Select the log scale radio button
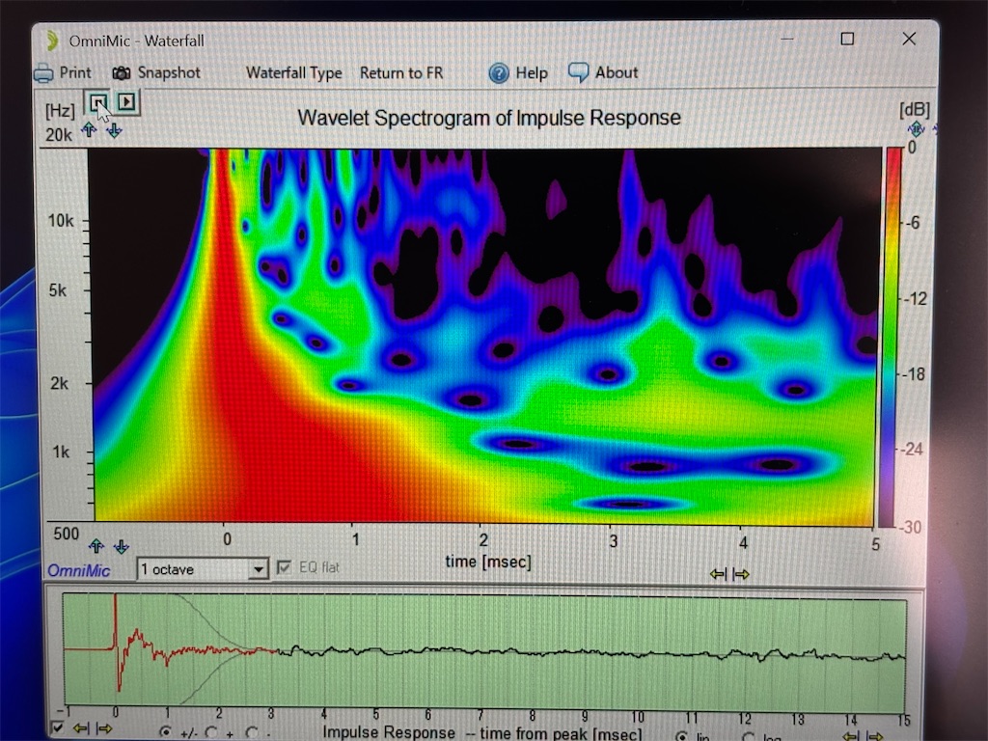The width and height of the screenshot is (988, 741). pos(749,736)
